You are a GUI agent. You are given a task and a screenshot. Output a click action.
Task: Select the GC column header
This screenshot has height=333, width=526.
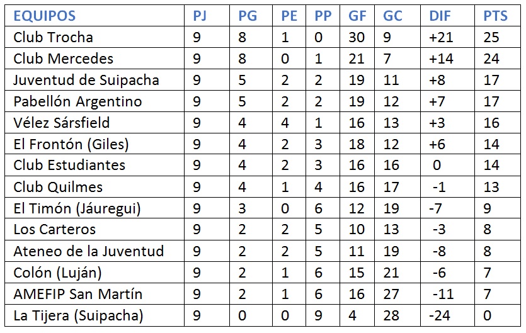click(x=392, y=16)
